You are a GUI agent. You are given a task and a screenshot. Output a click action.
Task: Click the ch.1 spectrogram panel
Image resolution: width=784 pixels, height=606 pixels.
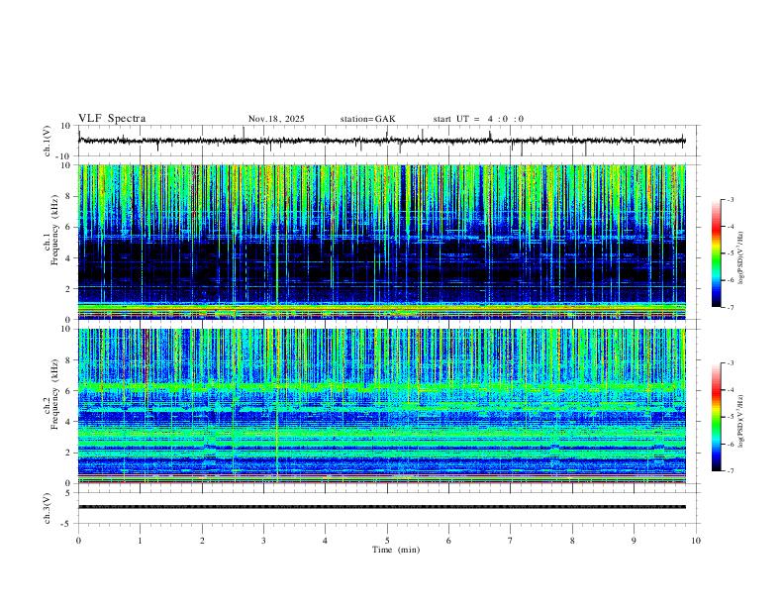381,242
